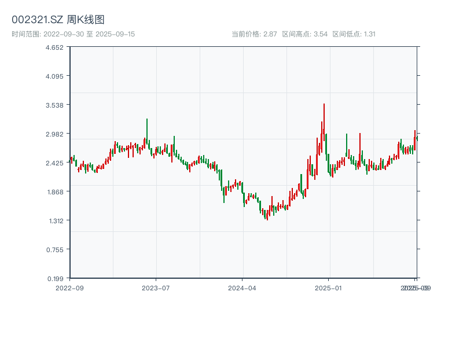463x347 pixels.
Task: Select the 2025-01 x-axis date label
Action: (x=329, y=287)
